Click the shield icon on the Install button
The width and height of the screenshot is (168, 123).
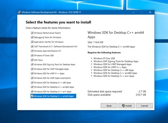[x=124, y=106]
